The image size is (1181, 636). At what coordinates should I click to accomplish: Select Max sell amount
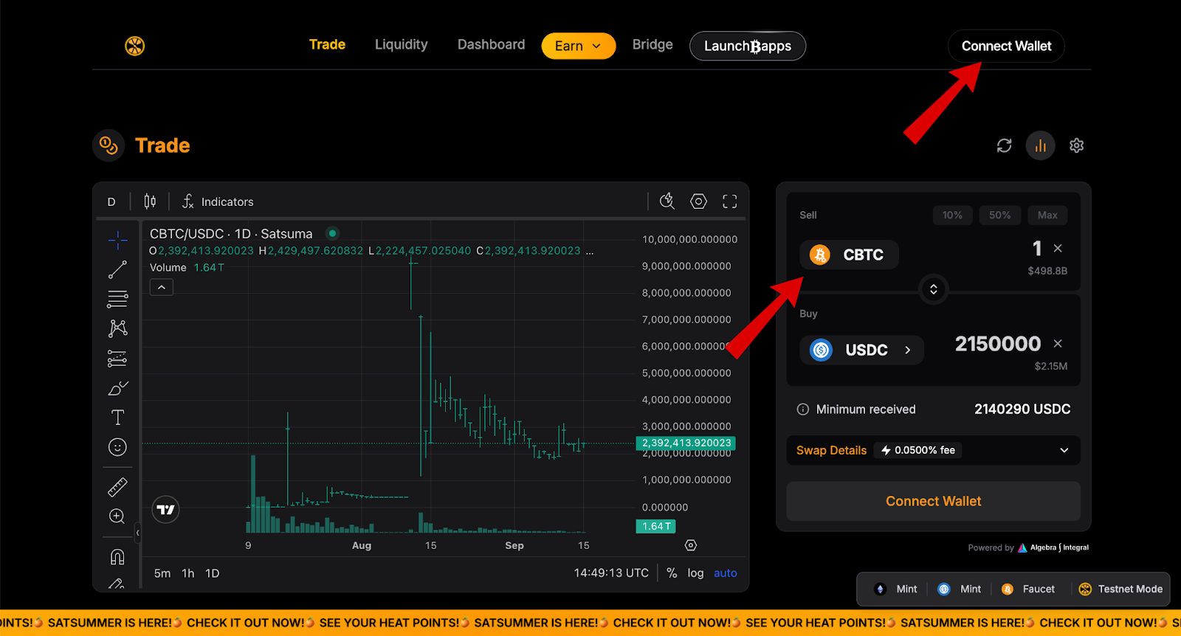tap(1047, 215)
